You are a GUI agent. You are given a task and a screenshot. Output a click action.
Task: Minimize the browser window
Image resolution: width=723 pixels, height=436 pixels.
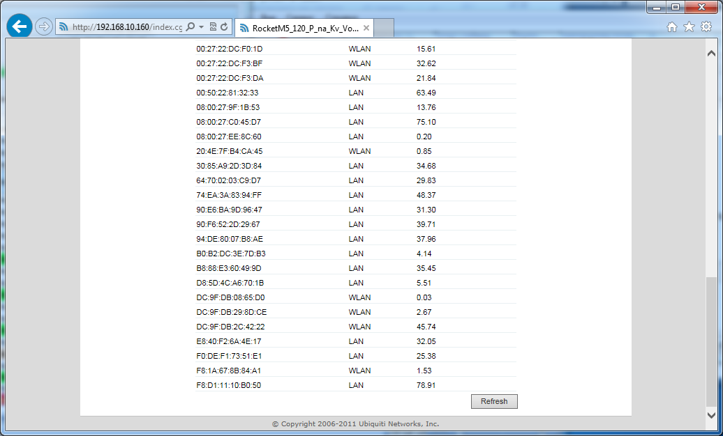tap(657, 7)
